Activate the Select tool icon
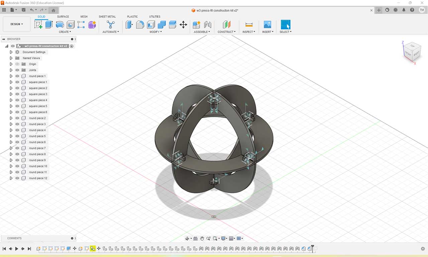The width and height of the screenshot is (428, 257). coord(286,25)
